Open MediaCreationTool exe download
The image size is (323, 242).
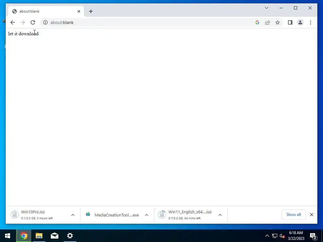click(x=117, y=215)
